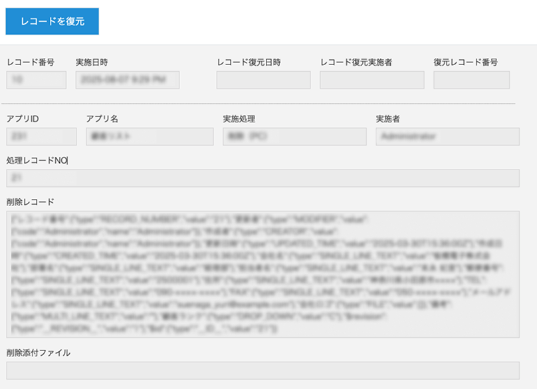Click inside the 削除レコード text area

[x=266, y=273]
